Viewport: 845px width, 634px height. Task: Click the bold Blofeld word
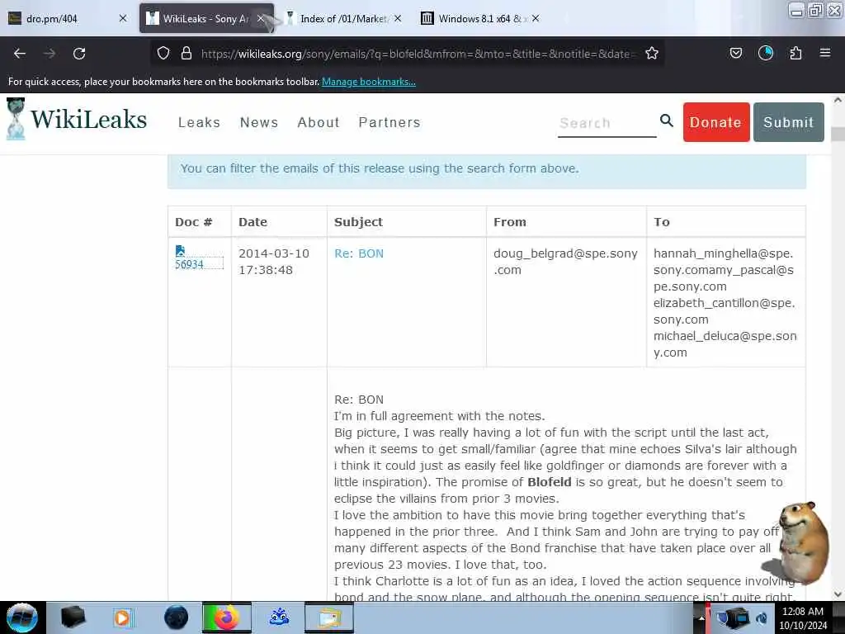pyautogui.click(x=549, y=482)
